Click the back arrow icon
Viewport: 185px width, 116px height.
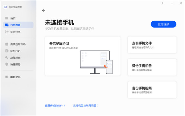[43, 11]
